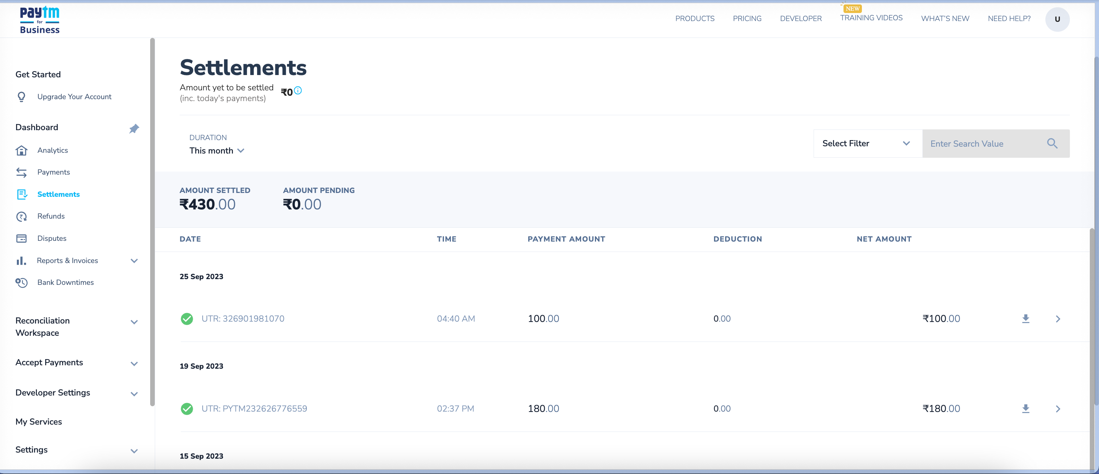Image resolution: width=1099 pixels, height=474 pixels.
Task: Click the 15 Sep 2023 date heading
Action: pos(201,456)
